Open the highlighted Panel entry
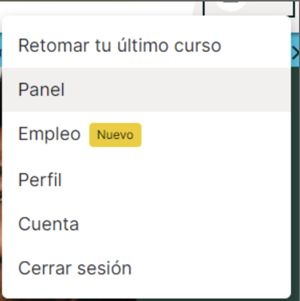This screenshot has width=300, height=301. (146, 90)
